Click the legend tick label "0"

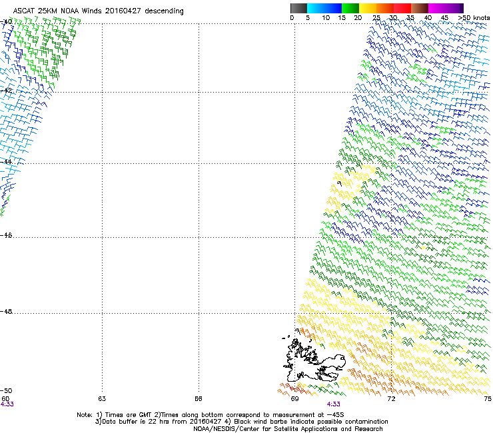(x=292, y=18)
